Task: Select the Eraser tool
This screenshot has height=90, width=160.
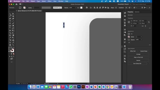Action: [13, 26]
